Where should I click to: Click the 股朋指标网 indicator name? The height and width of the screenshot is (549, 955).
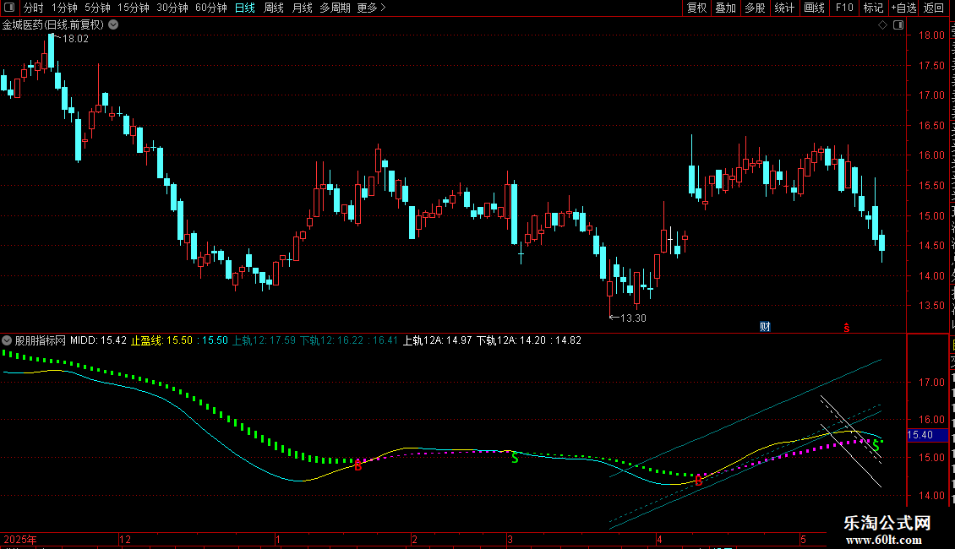click(41, 341)
